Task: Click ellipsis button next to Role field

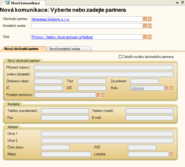Action: click(167, 88)
